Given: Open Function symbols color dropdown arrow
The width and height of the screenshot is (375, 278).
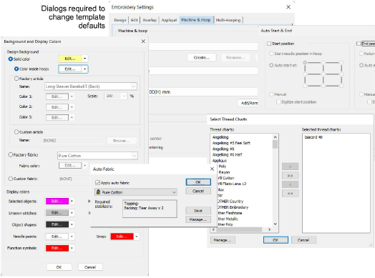Looking at the screenshot, I should (72, 248).
